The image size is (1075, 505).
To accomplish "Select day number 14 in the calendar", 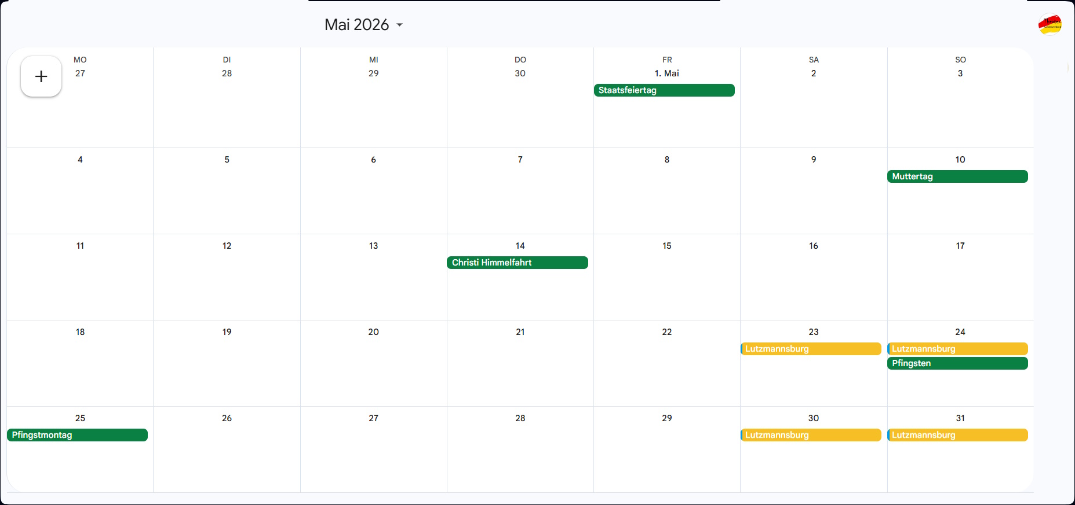I will point(520,246).
